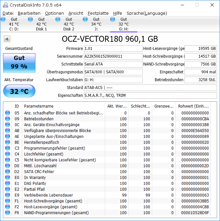Click status icon of Löschfehler row
The image size is (220, 221).
[8, 154]
